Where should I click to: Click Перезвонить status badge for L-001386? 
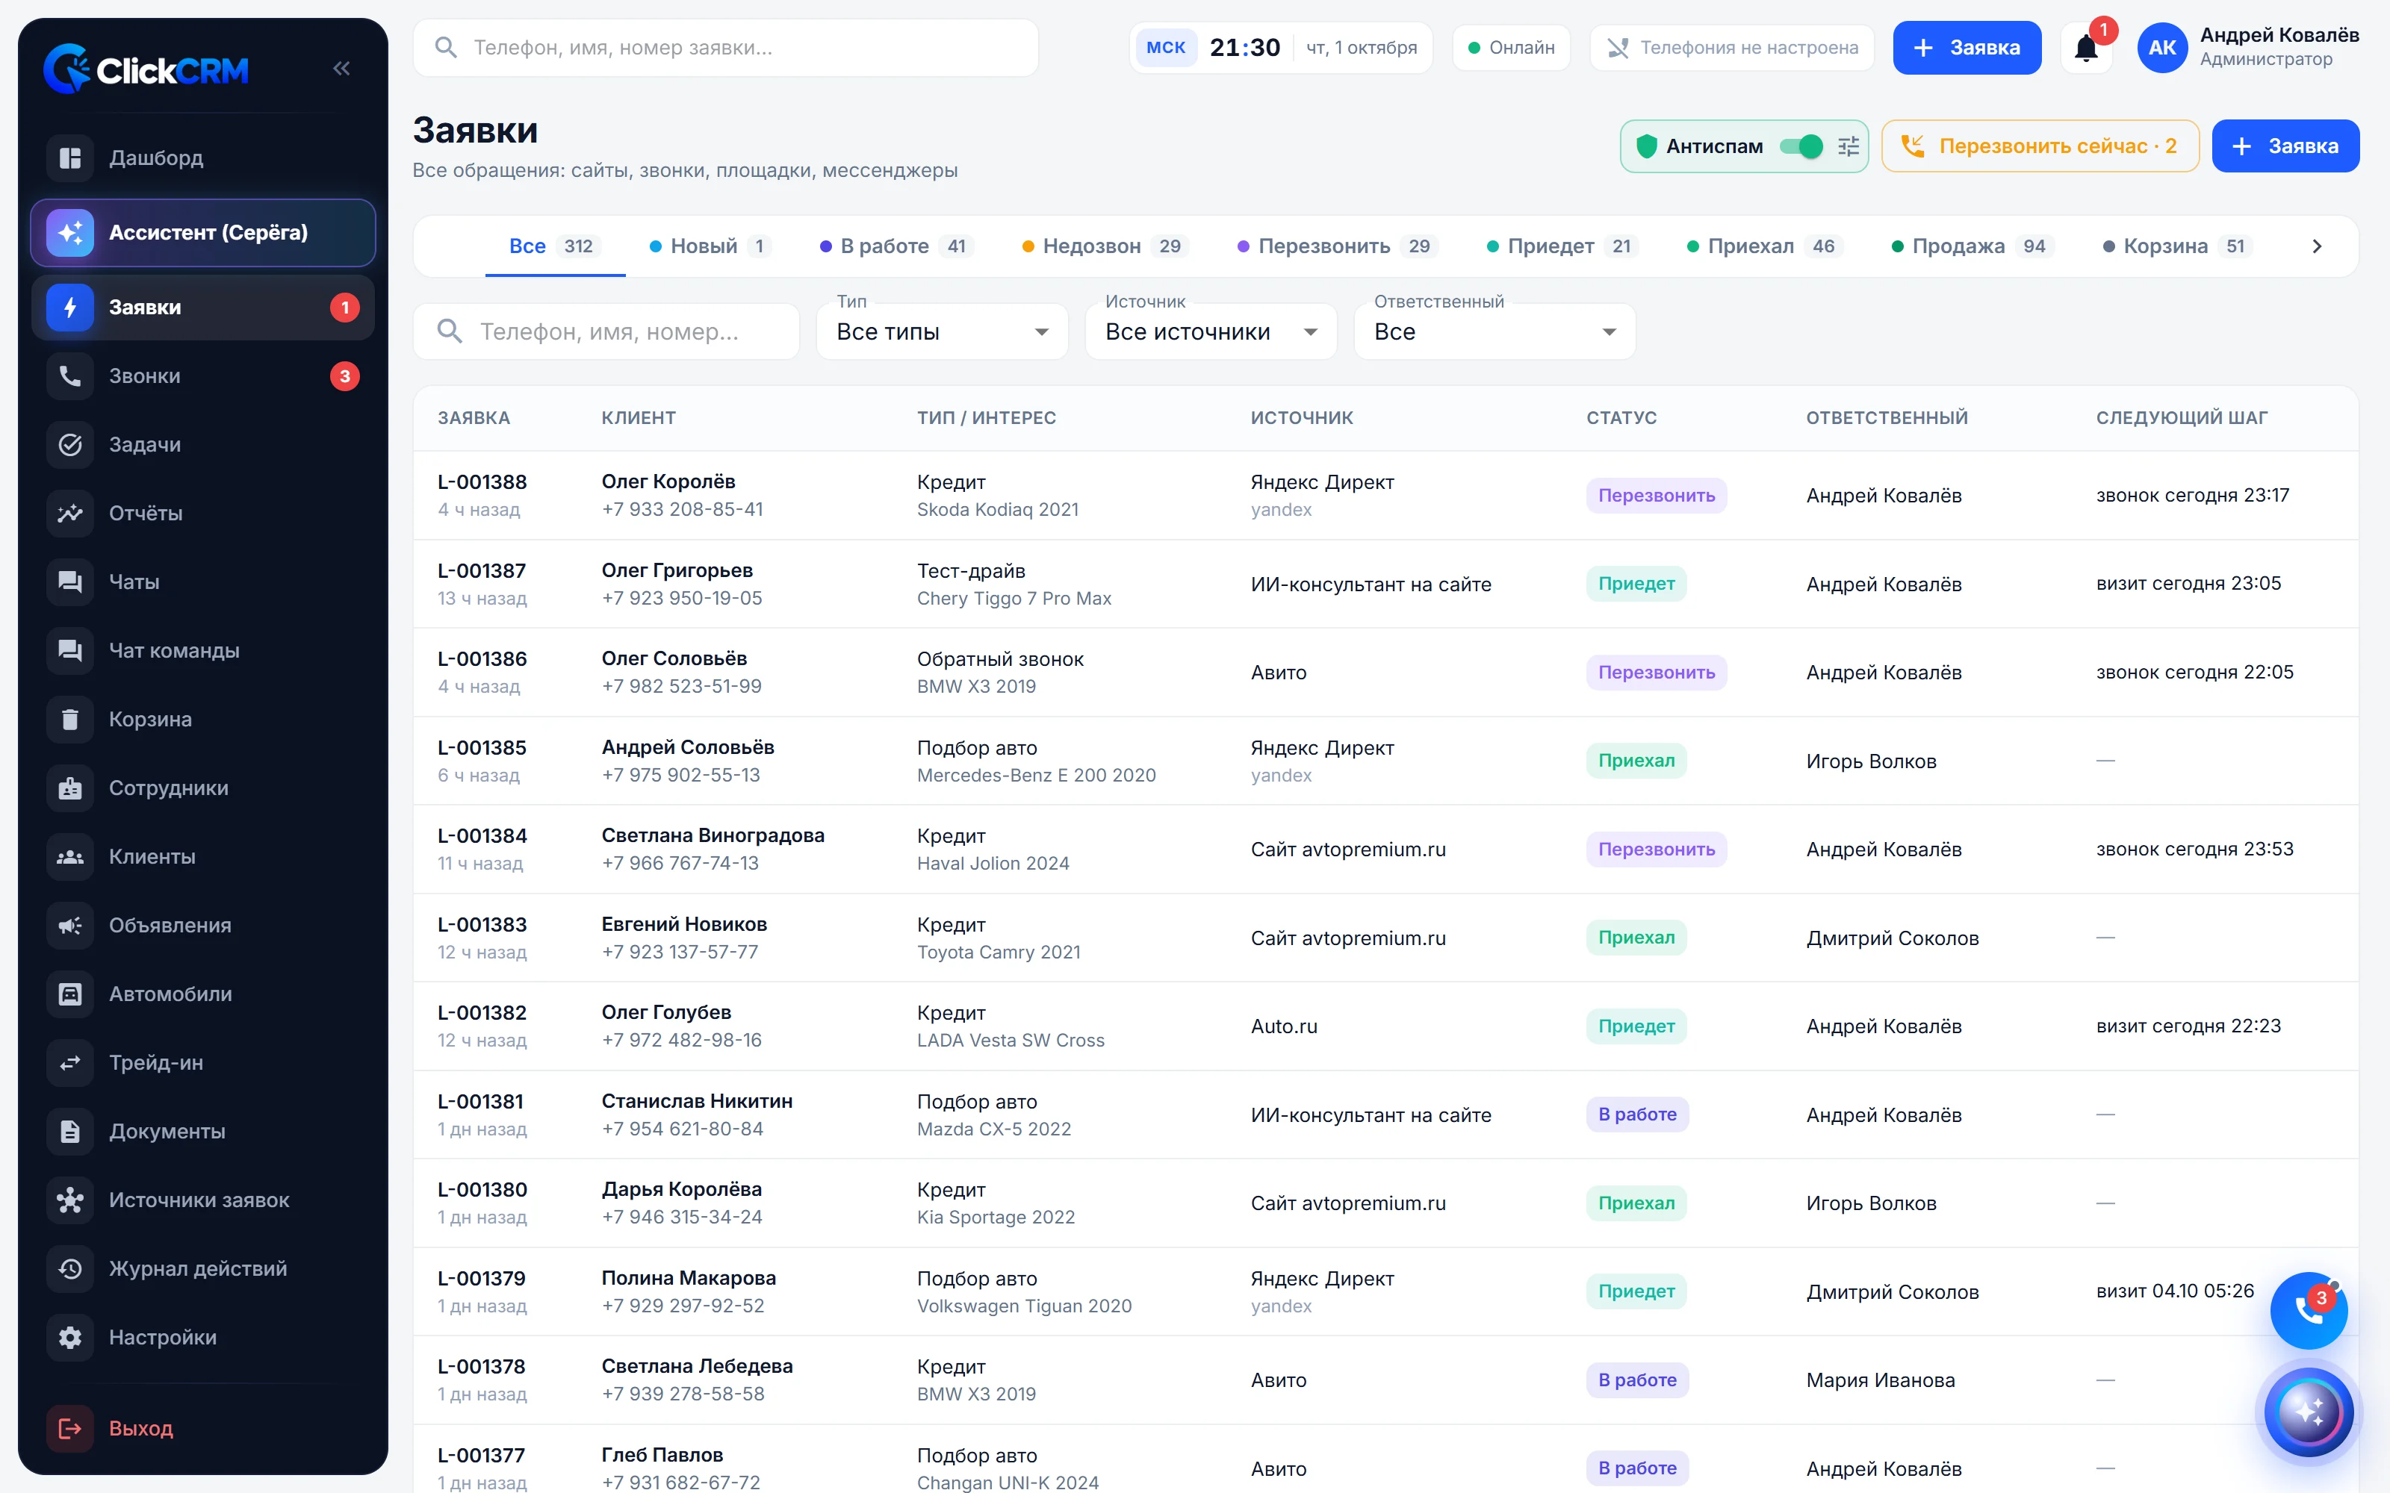1657,673
